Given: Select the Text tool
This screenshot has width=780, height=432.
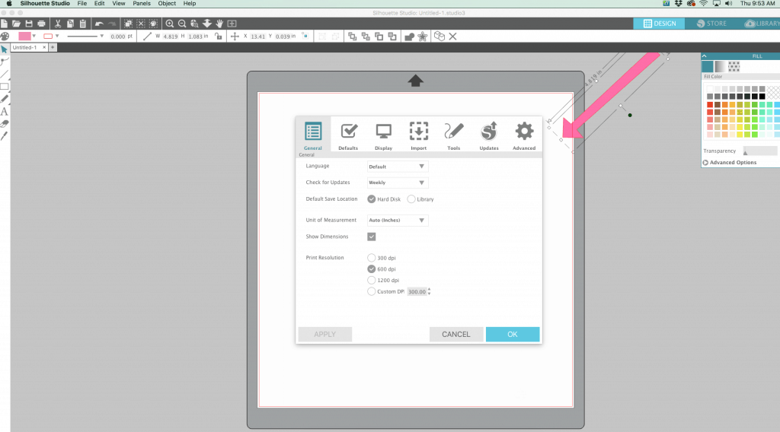Looking at the screenshot, I should 4,111.
